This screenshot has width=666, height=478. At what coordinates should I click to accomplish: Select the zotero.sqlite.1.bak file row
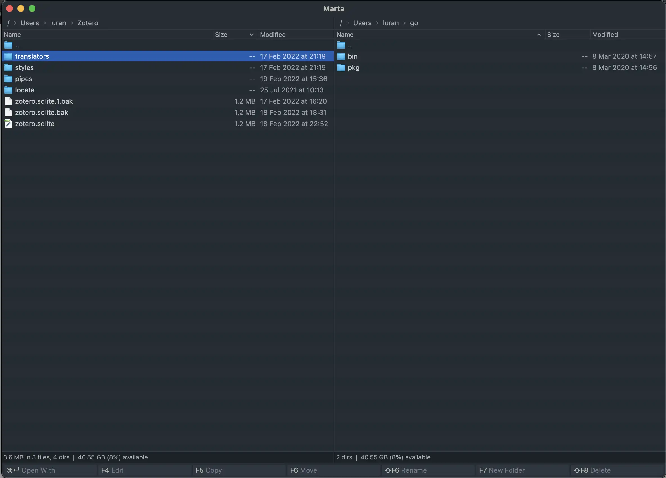(x=44, y=101)
